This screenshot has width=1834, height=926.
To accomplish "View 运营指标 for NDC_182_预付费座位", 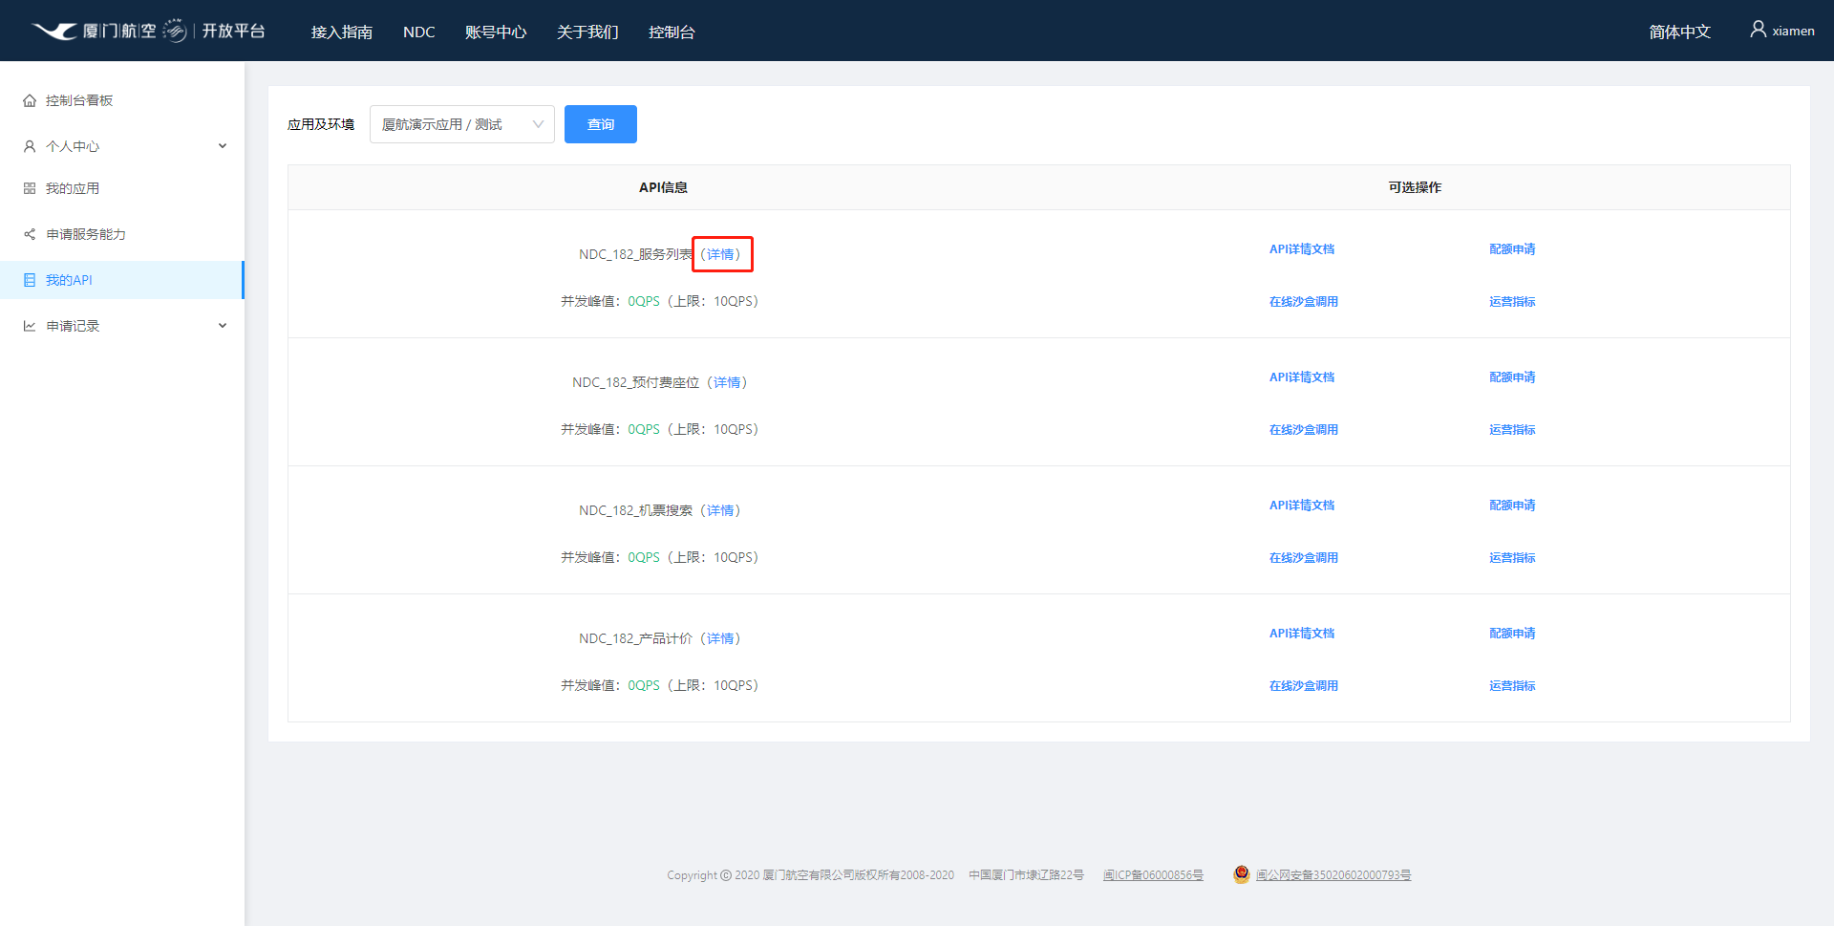I will pyautogui.click(x=1512, y=430).
